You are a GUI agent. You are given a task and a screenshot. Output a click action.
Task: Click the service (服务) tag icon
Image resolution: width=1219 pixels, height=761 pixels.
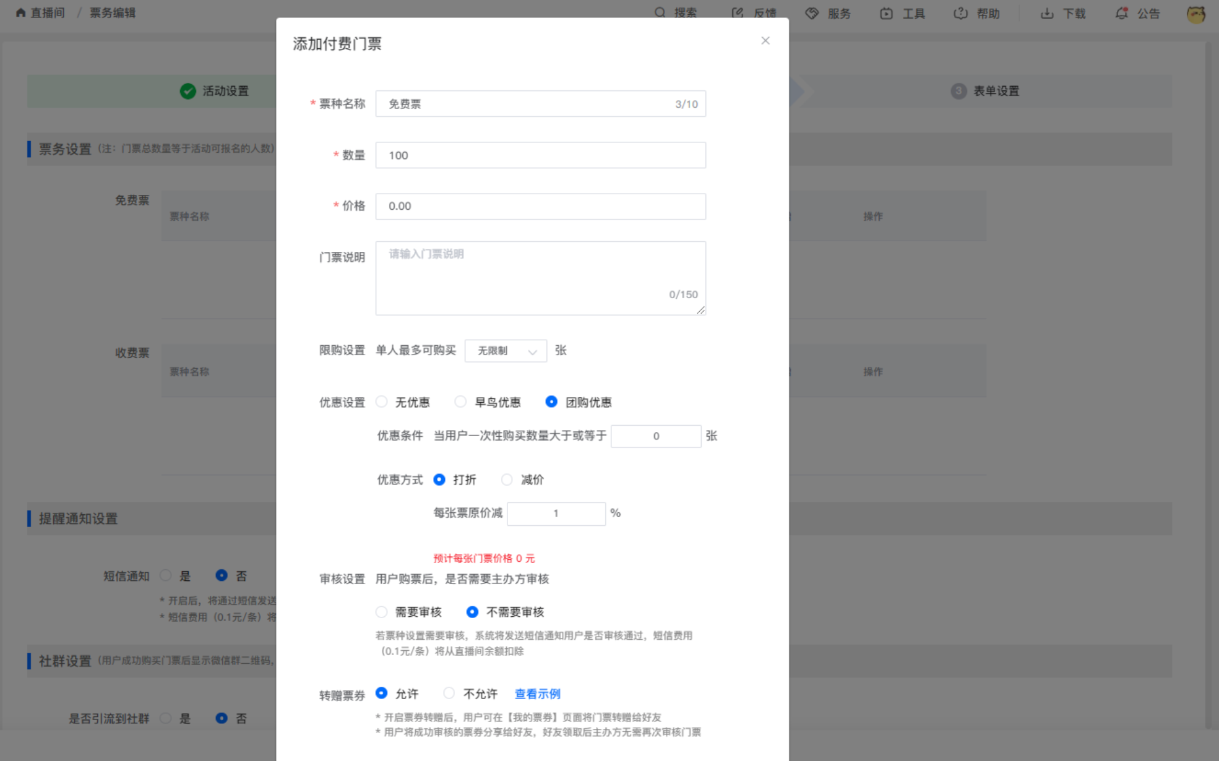tap(812, 13)
